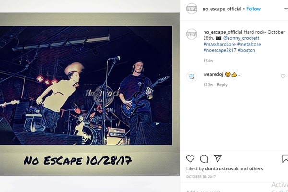Click the caption author avatar
The width and height of the screenshot is (288, 192).
click(x=192, y=34)
